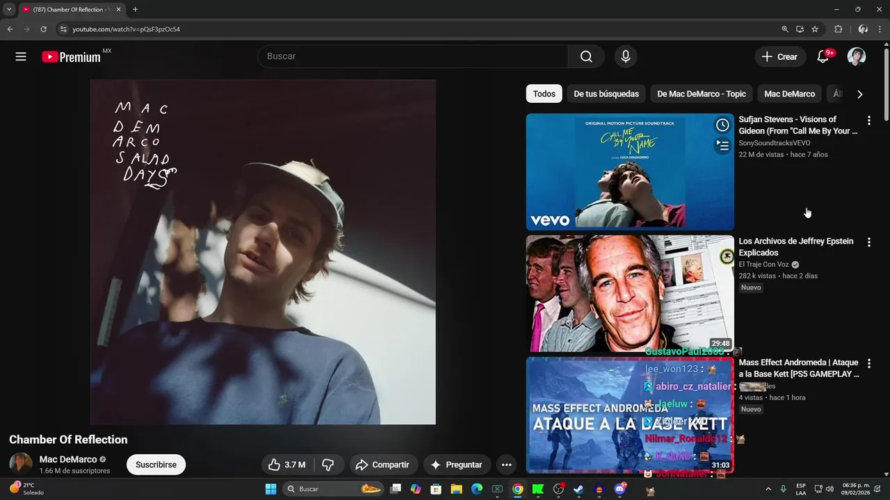Open SonySoundtracksVEVO channel
The width and height of the screenshot is (890, 500).
(775, 143)
